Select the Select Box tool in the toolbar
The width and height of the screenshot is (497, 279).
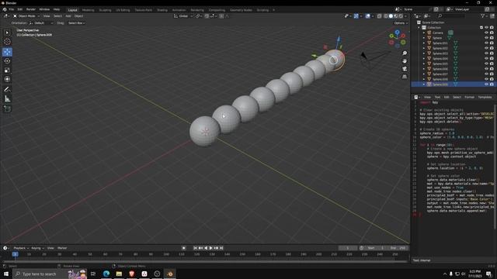click(x=7, y=33)
